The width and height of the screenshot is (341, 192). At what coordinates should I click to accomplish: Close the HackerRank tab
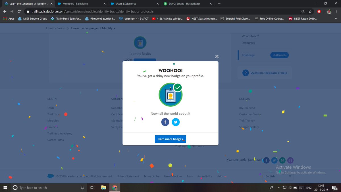coord(211,4)
